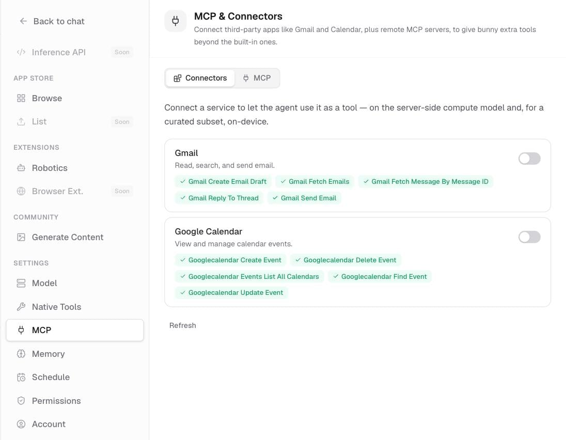Viewport: 566px width, 440px height.
Task: Switch to the Connectors tab
Action: coord(200,78)
